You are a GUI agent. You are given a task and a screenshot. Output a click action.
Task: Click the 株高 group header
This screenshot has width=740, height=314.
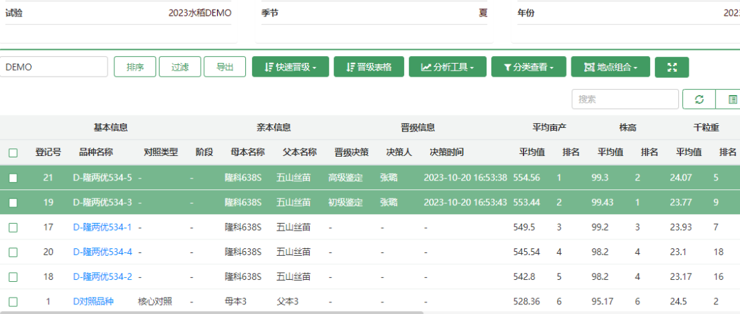628,127
